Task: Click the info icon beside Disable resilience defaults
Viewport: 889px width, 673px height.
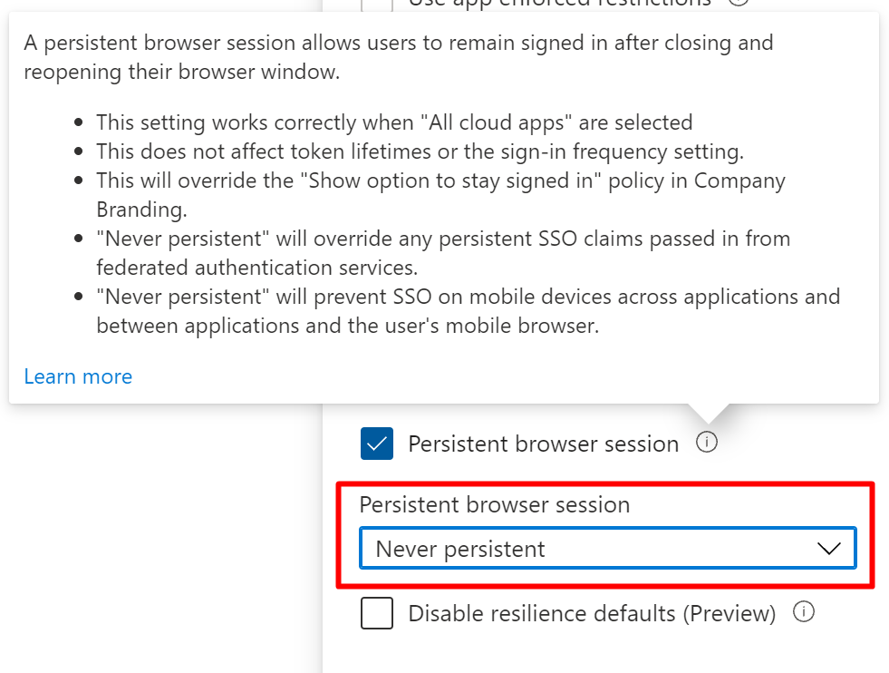Action: (803, 612)
